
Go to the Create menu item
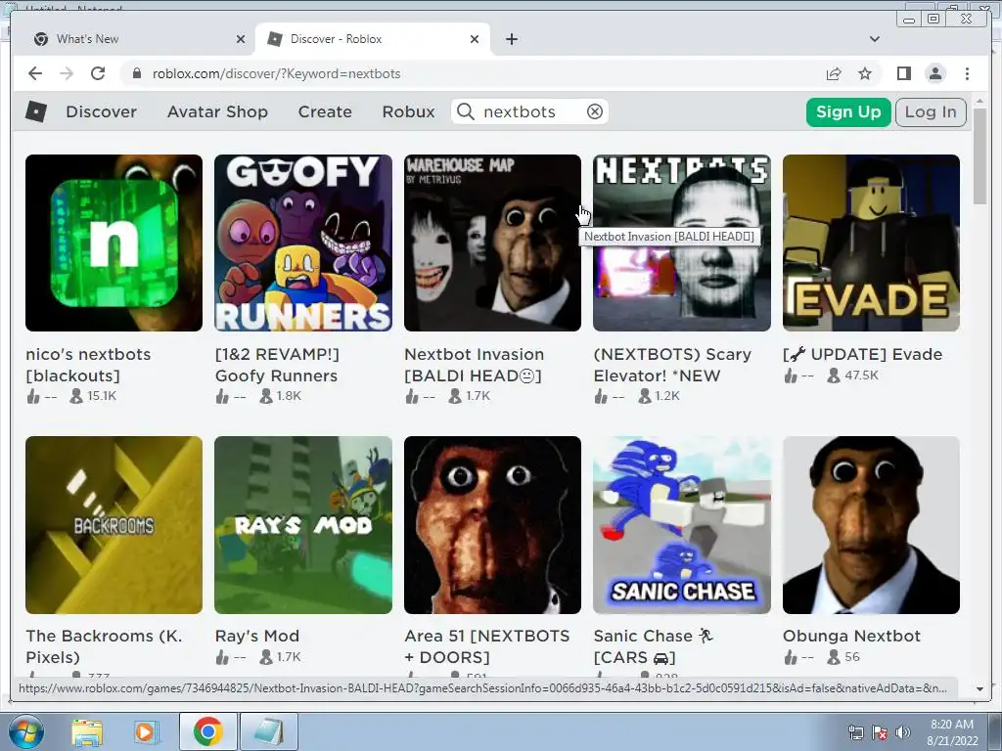coord(325,111)
